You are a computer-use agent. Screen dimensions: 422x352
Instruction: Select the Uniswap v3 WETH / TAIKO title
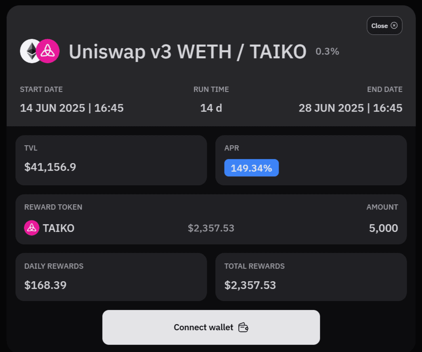click(187, 51)
